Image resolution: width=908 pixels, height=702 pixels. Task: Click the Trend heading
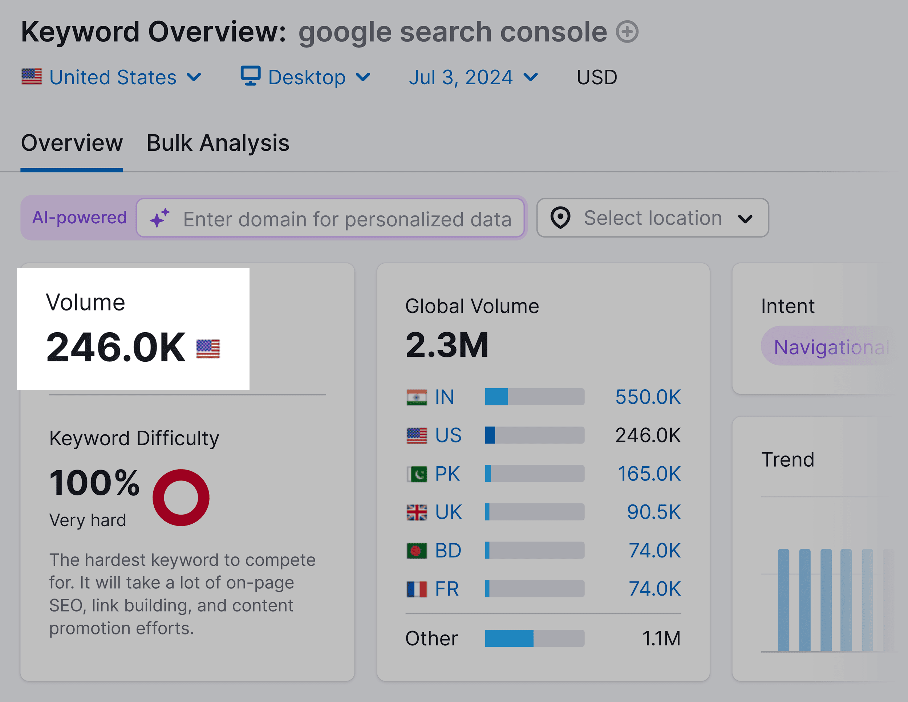point(787,460)
